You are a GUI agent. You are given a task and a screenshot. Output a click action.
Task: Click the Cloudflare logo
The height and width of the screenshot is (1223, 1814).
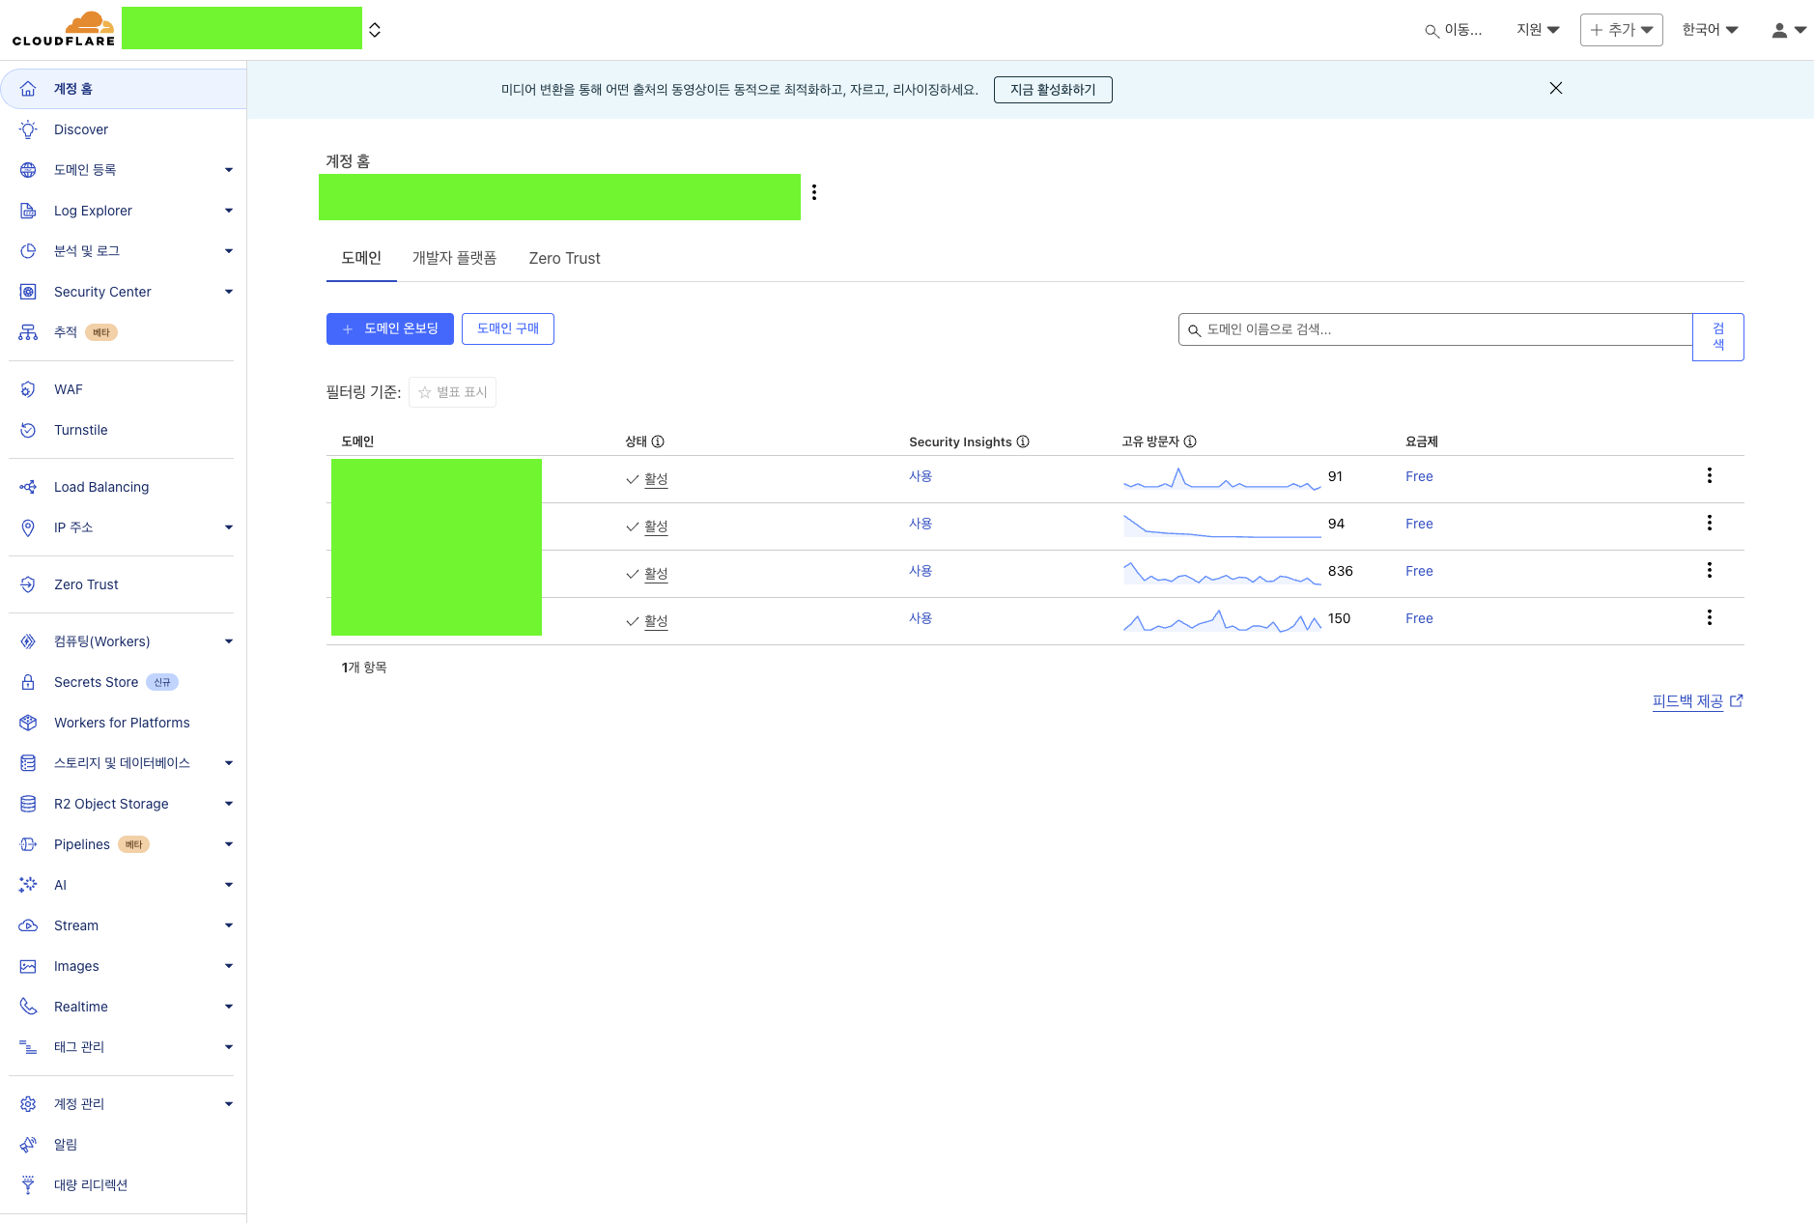(x=64, y=29)
